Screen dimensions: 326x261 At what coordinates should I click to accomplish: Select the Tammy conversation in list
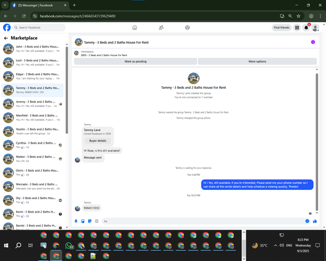coord(33,90)
